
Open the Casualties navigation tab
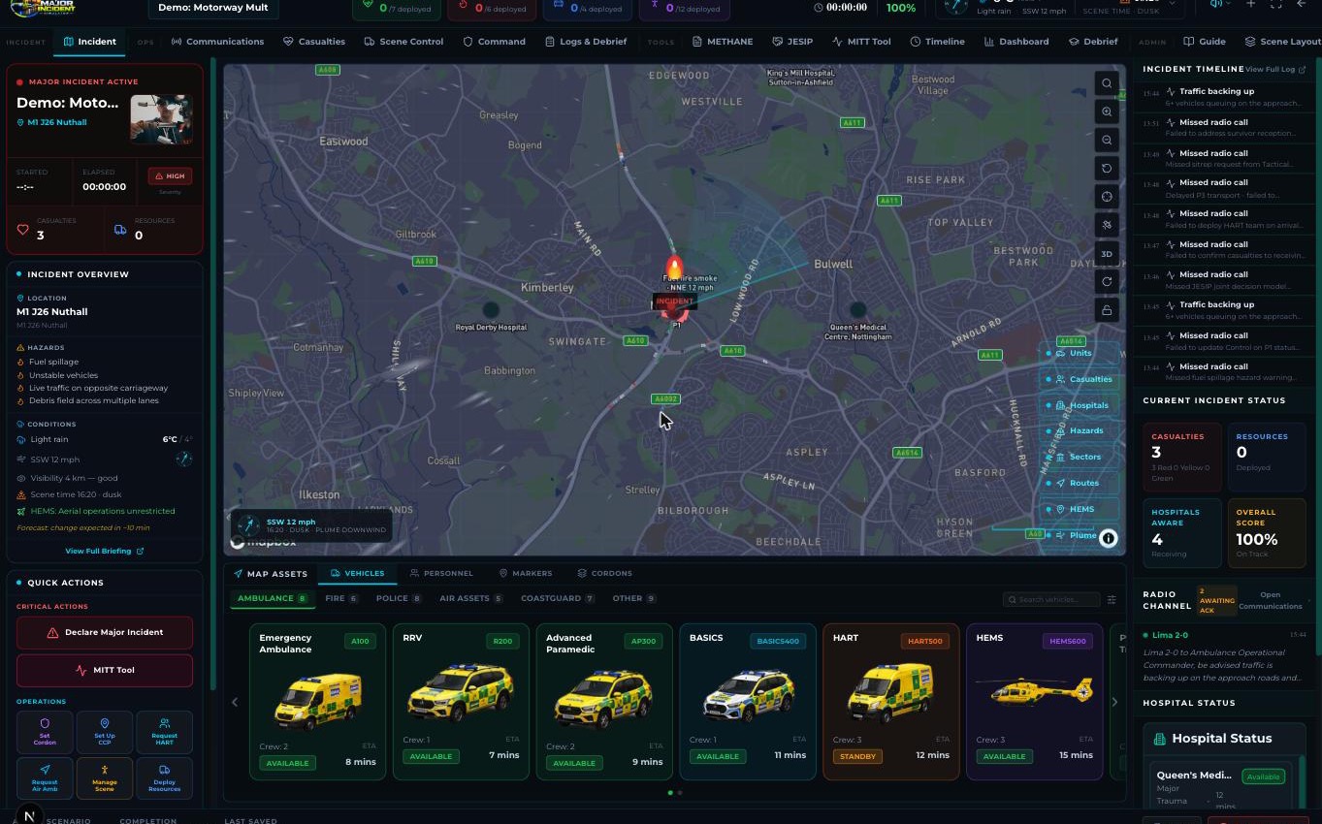point(314,42)
